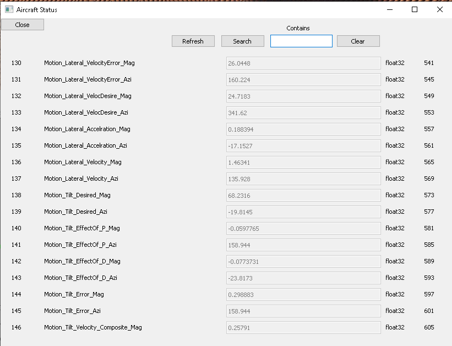Viewport: 452px width, 346px height.
Task: Click the Motion_Tilt_Desired_Mag value field
Action: click(x=303, y=196)
